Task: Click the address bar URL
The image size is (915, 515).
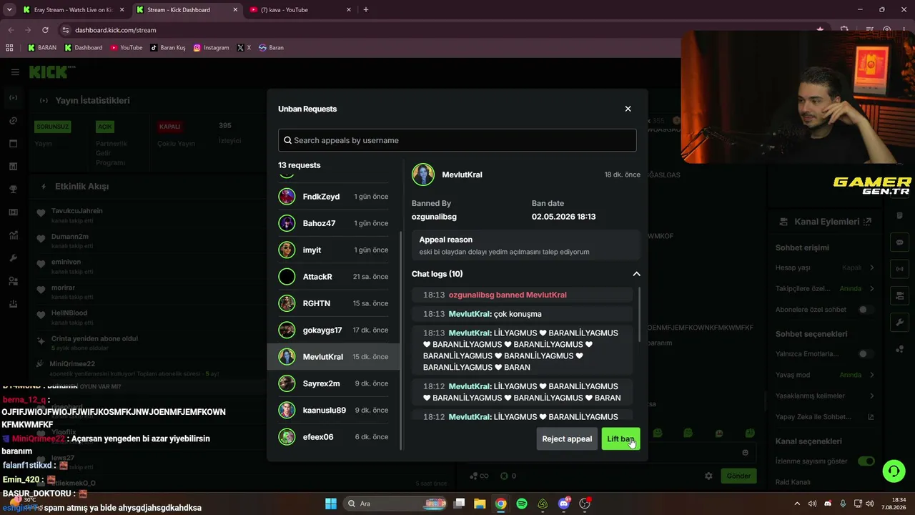Action: tap(115, 30)
